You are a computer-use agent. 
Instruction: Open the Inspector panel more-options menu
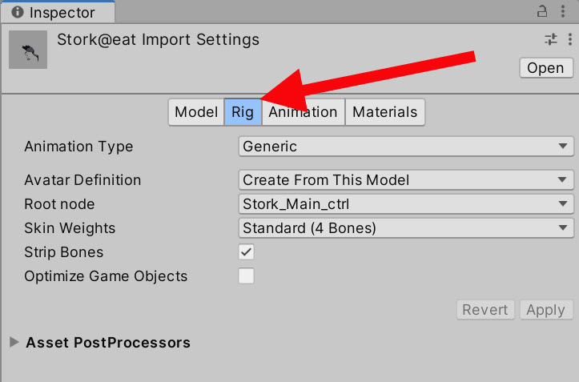click(x=565, y=11)
